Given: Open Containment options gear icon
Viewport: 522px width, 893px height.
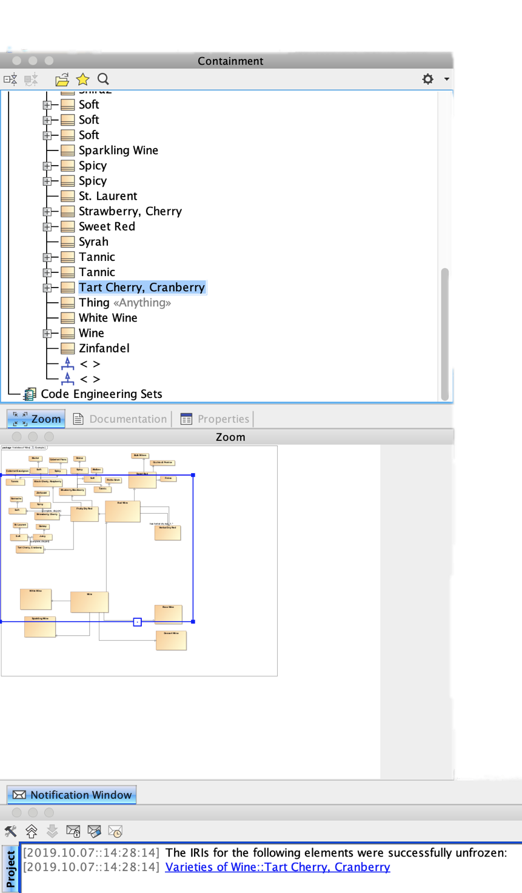Looking at the screenshot, I should [x=428, y=79].
